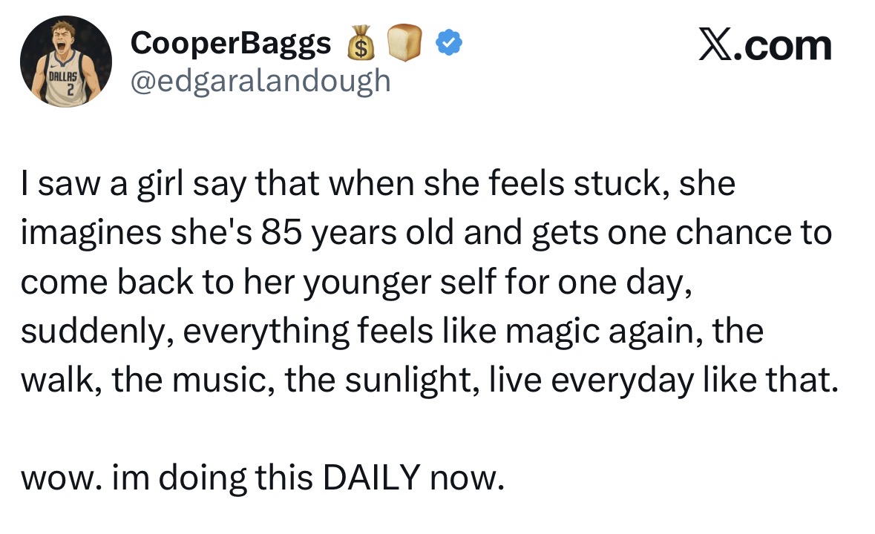Click the X.com logo
The width and height of the screenshot is (875, 534).
(764, 46)
